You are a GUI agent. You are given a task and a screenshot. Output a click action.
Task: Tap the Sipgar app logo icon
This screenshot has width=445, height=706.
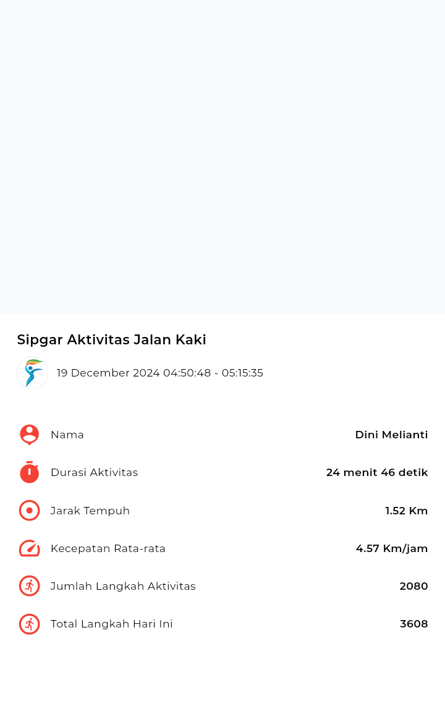(32, 373)
